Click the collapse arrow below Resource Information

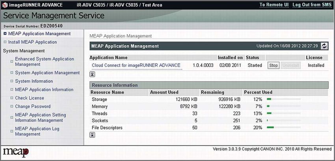[x=92, y=135]
